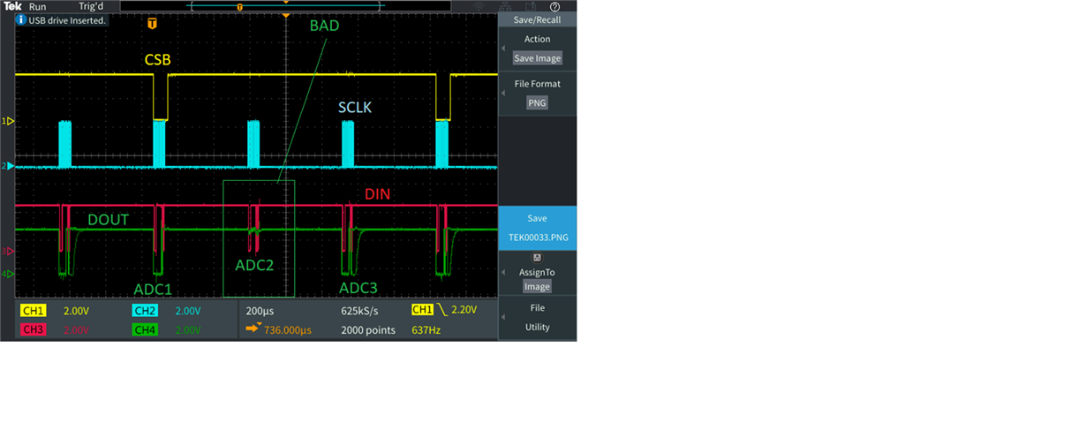Open the Action menu item
Screen dimensions: 1086x423
click(x=537, y=49)
